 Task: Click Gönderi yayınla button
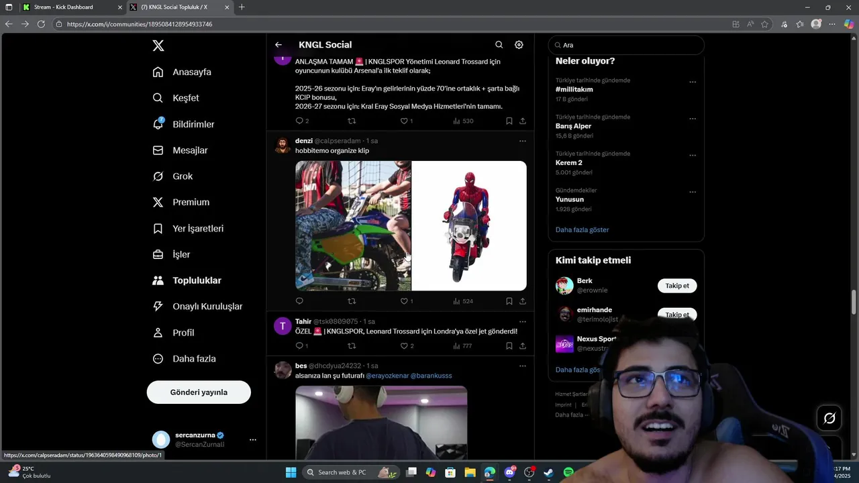click(x=199, y=392)
